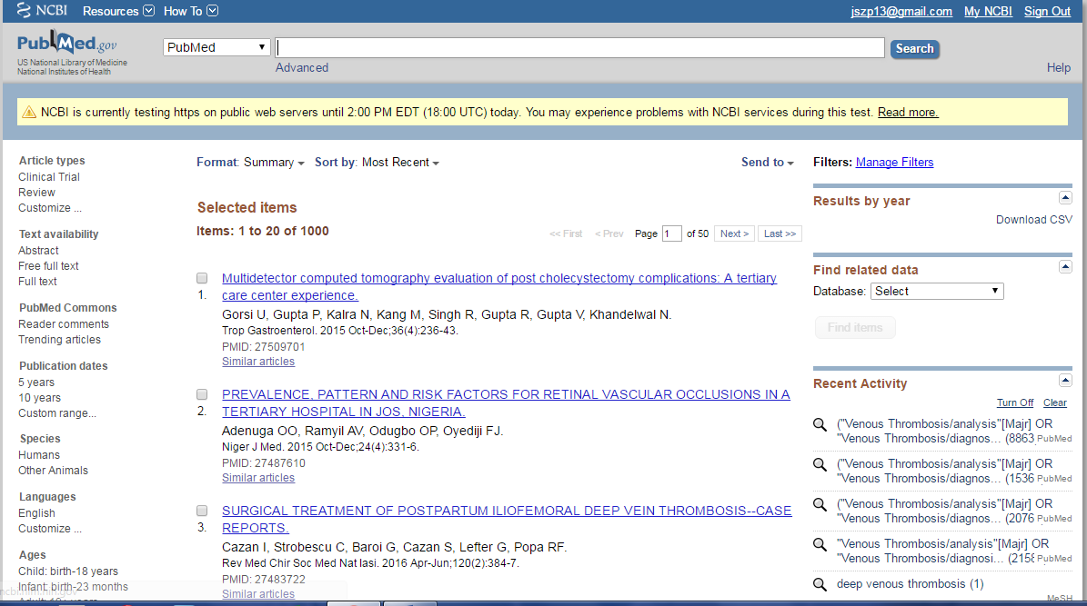This screenshot has height=606, width=1087.
Task: Collapse the Recent Activity panel
Action: click(1064, 381)
